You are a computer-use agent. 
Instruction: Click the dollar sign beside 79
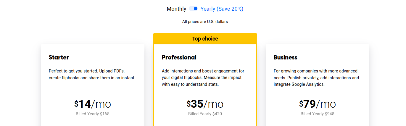(x=301, y=104)
